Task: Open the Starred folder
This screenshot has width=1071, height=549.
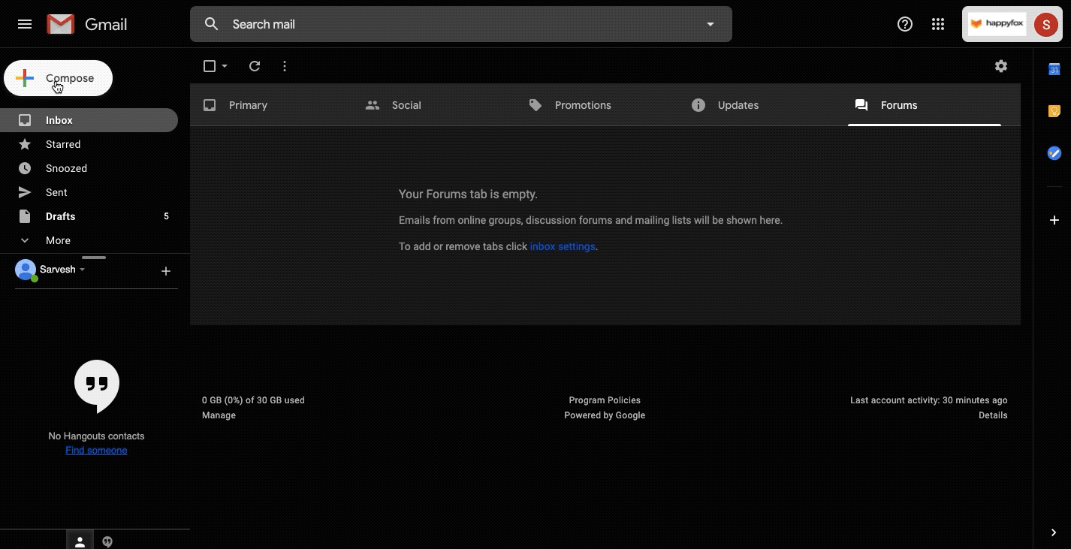Action: tap(63, 144)
